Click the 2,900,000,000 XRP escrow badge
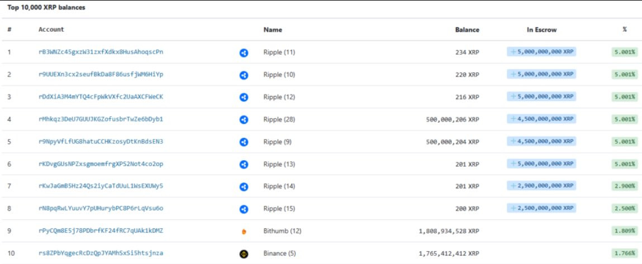 click(x=541, y=186)
